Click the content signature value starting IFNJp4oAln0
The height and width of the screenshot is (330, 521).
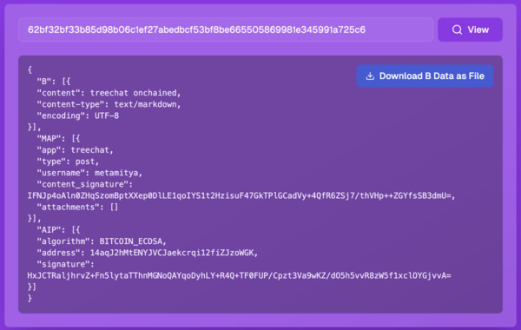point(241,195)
